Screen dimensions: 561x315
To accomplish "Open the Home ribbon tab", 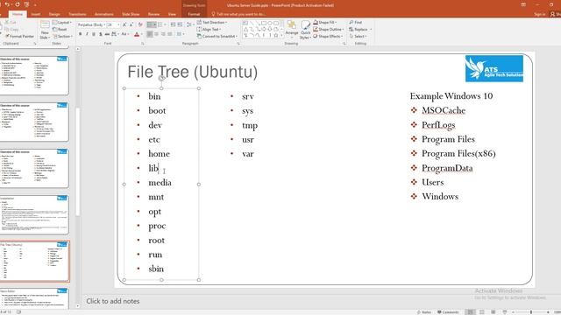I will [18, 14].
